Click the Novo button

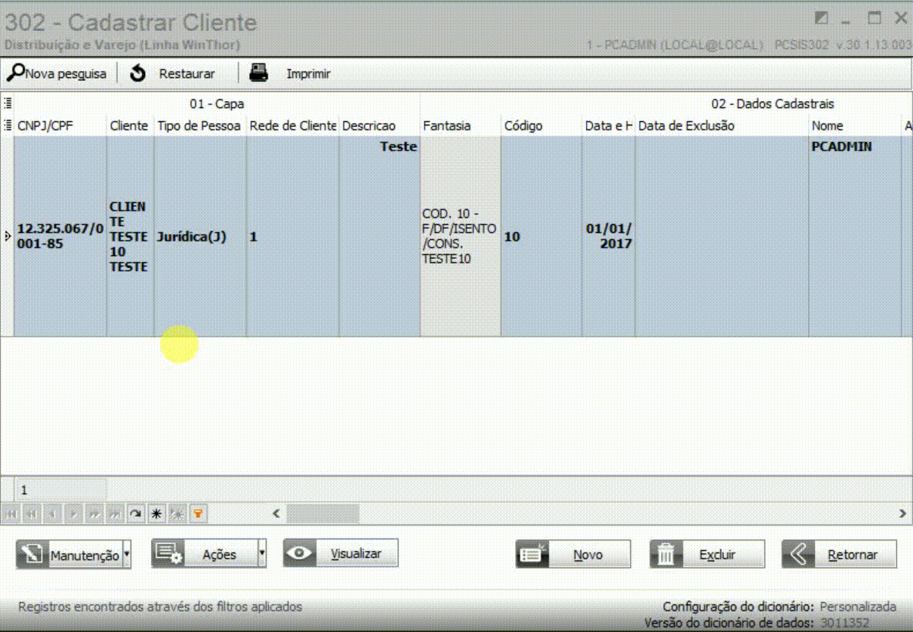(573, 555)
